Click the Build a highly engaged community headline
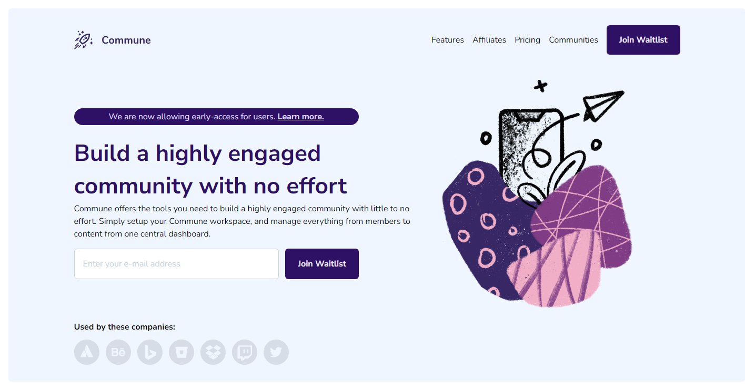The image size is (745, 390). [x=210, y=169]
